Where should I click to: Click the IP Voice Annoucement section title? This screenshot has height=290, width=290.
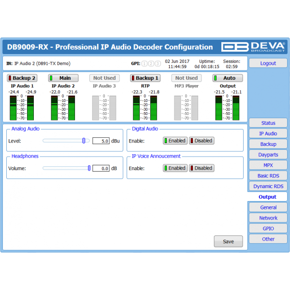[156, 156]
